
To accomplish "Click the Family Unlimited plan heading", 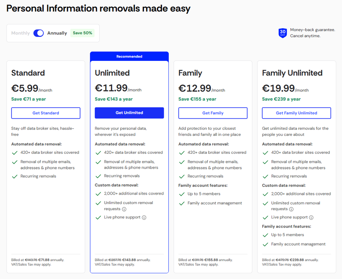I will tap(292, 73).
